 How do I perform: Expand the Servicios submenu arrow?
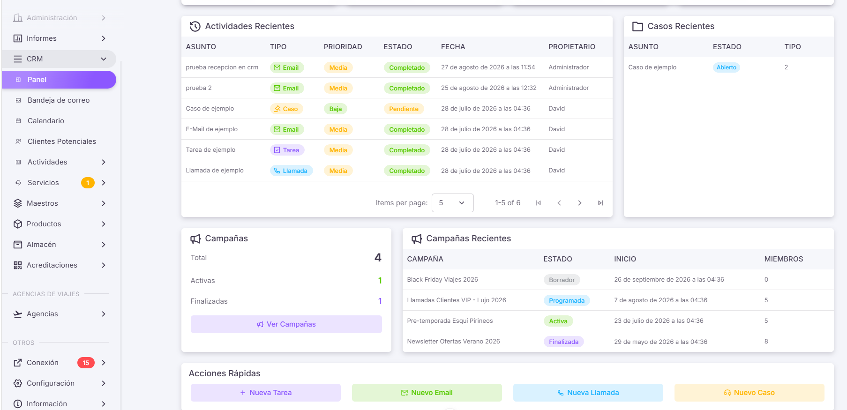coord(104,183)
